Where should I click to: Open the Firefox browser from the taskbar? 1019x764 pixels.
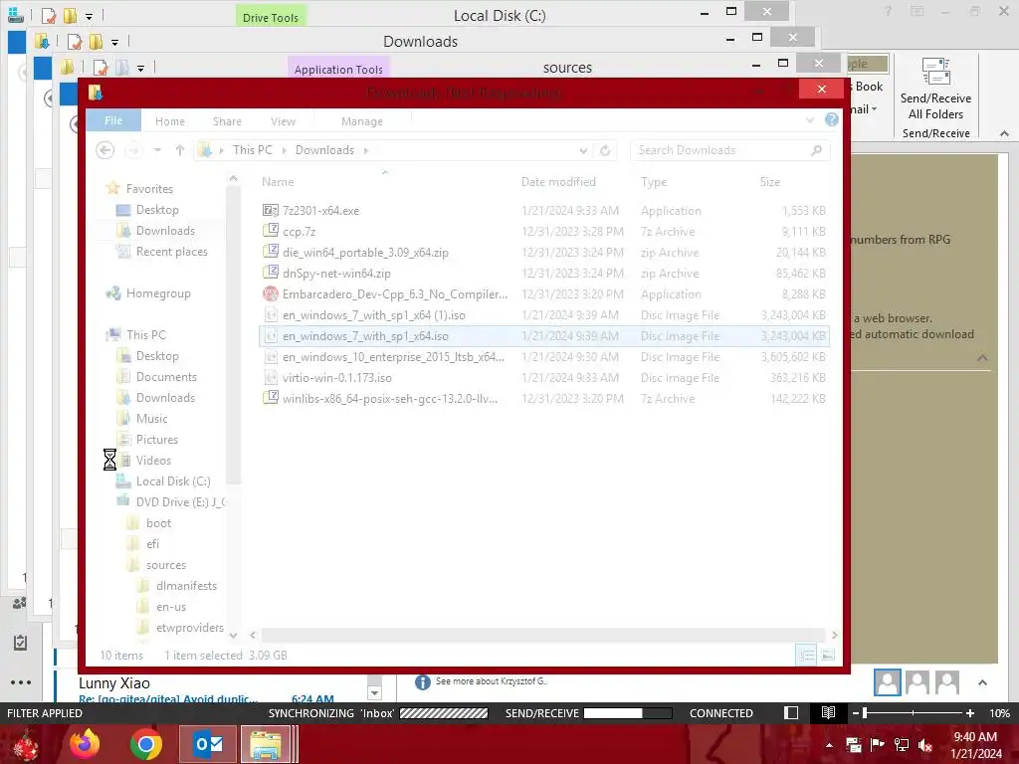(x=85, y=744)
